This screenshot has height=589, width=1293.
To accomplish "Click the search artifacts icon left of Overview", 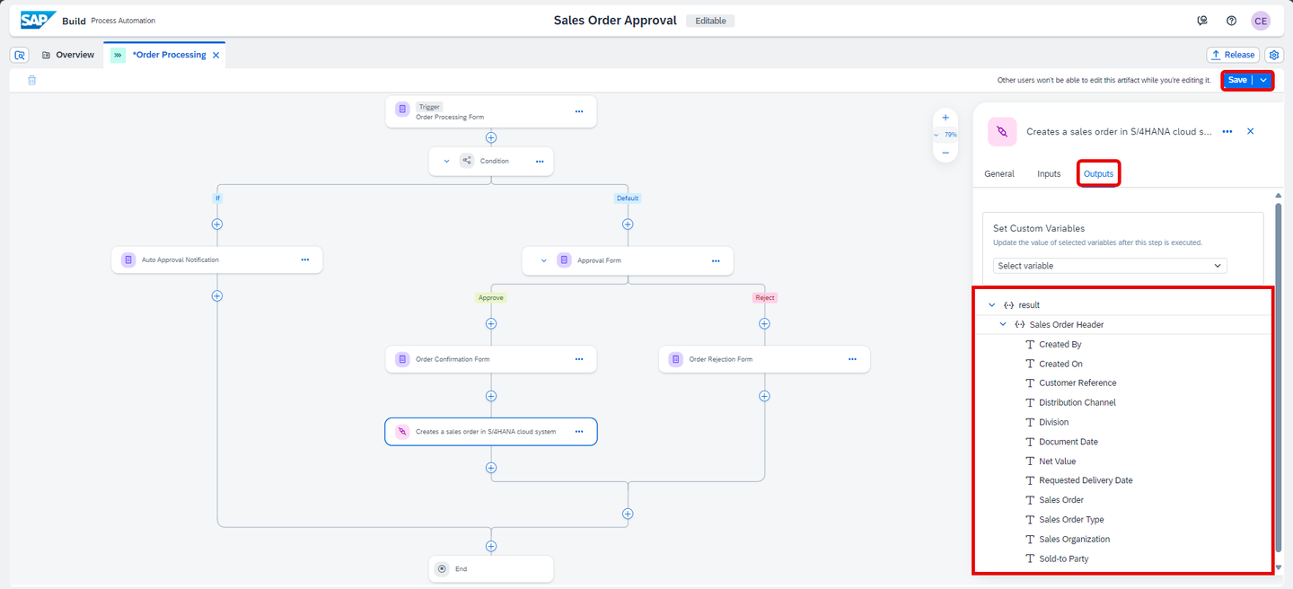I will click(x=20, y=55).
